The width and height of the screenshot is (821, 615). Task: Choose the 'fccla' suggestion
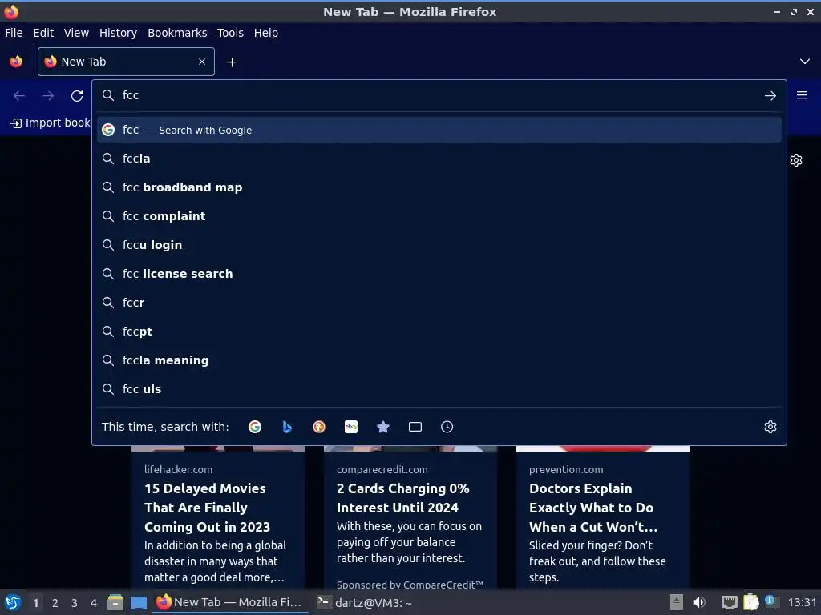pos(439,159)
